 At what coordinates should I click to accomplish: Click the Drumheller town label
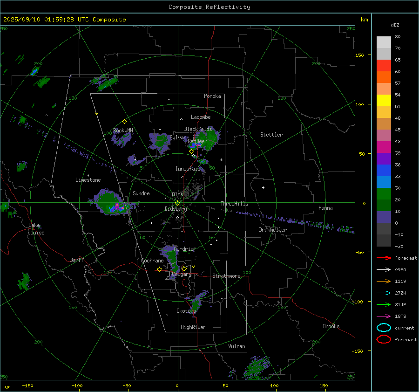pyautogui.click(x=273, y=230)
